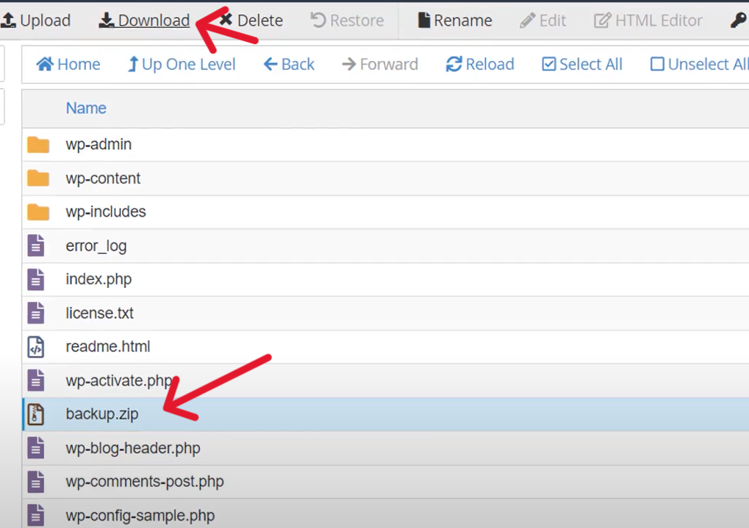Navigate Up One Level
Viewport: 749px width, 528px height.
pyautogui.click(x=182, y=65)
